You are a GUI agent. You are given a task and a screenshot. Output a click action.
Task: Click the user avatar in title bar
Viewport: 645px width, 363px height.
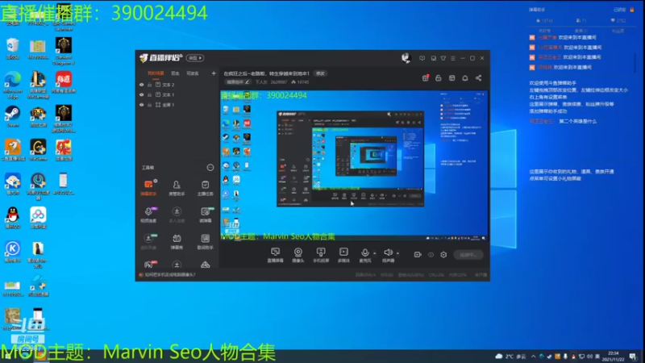[x=406, y=58]
